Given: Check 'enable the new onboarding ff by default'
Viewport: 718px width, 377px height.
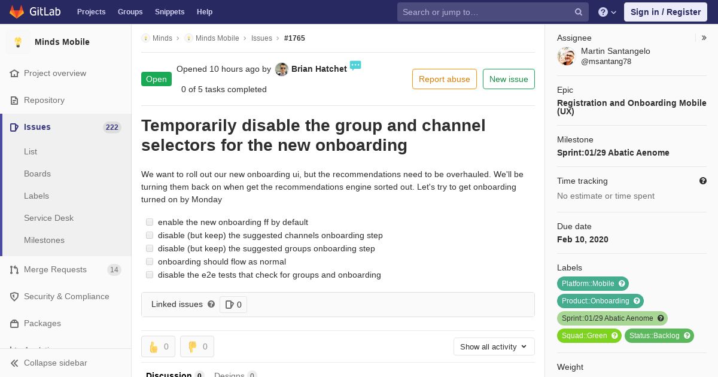Looking at the screenshot, I should (x=150, y=222).
